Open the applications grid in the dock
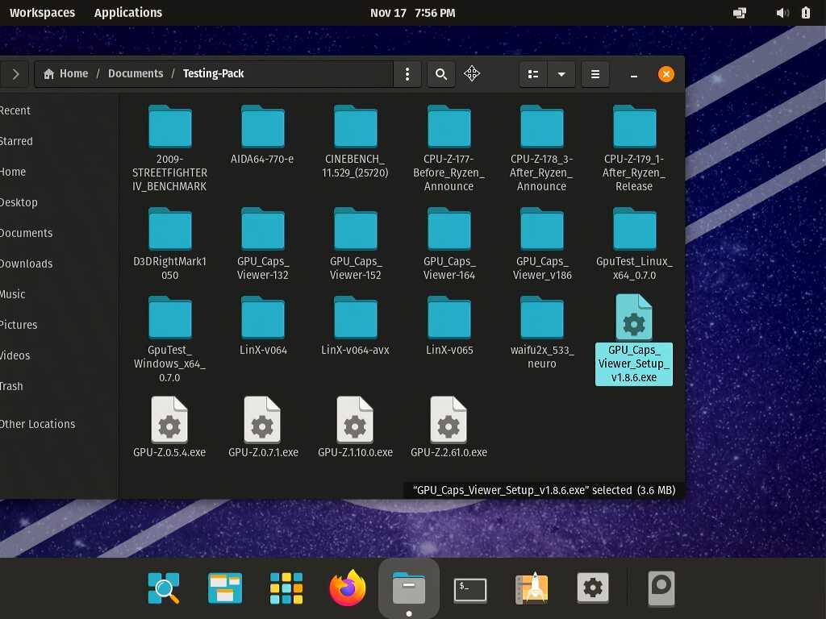 point(286,588)
